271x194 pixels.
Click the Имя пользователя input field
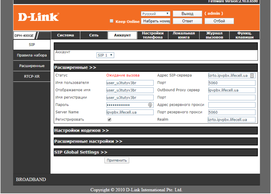(130, 83)
